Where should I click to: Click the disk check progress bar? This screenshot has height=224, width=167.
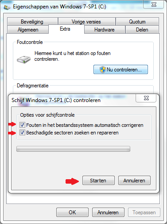(x=73, y=149)
